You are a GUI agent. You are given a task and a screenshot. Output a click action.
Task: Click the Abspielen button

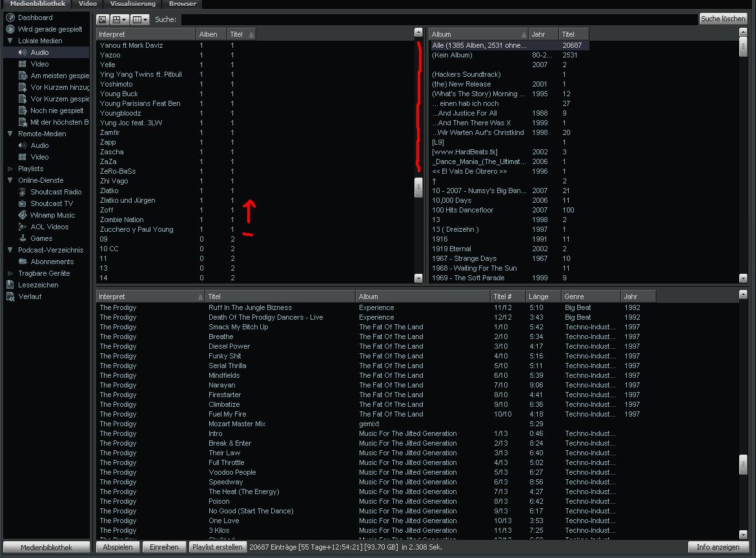pyautogui.click(x=117, y=547)
